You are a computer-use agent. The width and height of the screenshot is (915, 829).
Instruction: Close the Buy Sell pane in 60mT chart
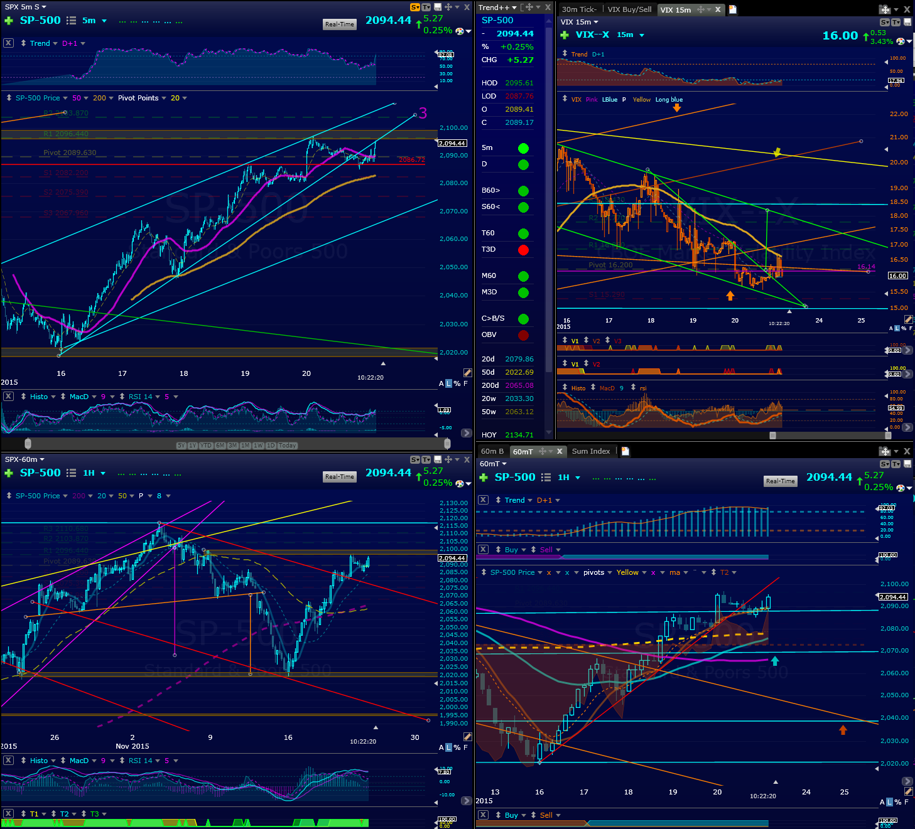click(483, 550)
